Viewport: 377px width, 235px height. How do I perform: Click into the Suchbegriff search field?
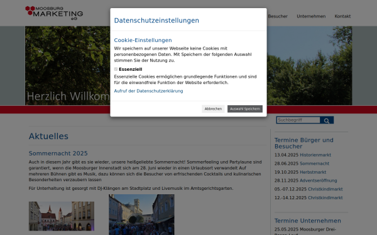pos(298,120)
